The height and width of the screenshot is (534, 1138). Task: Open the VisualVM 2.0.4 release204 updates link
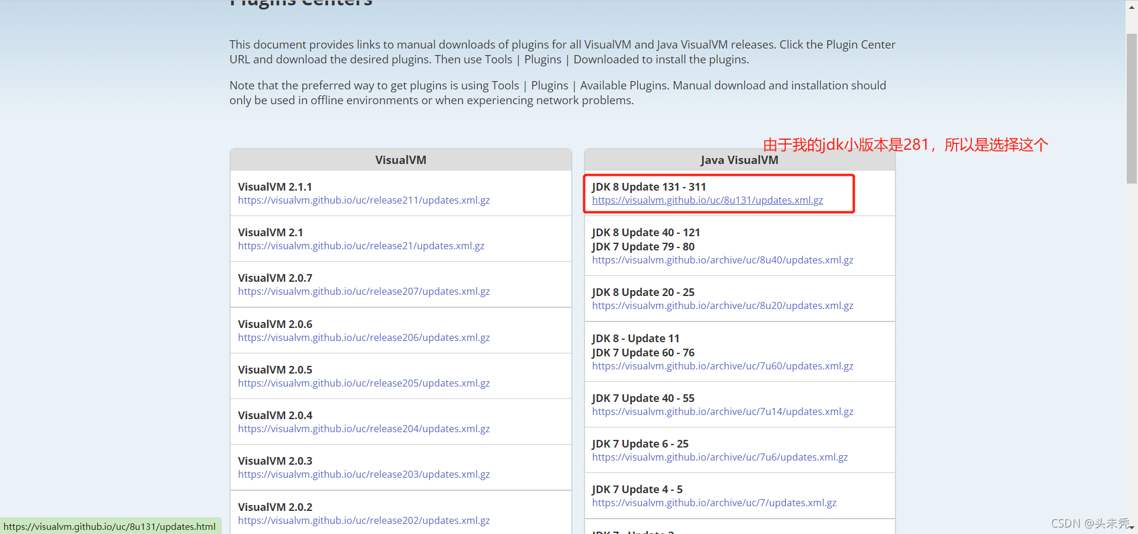(364, 429)
